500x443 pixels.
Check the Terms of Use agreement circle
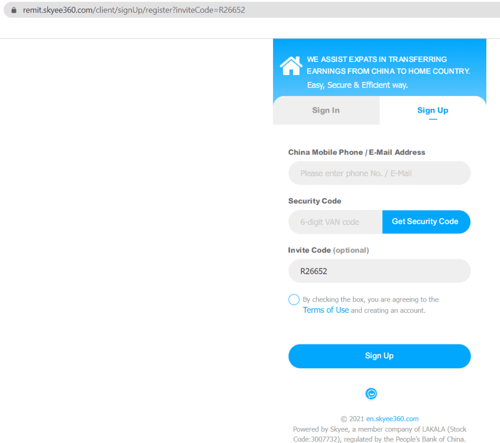(293, 300)
